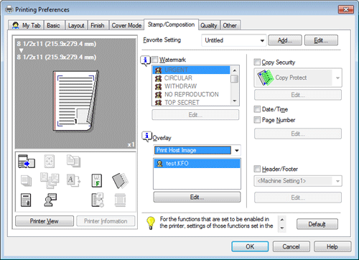Viewport: 359px width, 260px height.
Task: Click the tip text scroll down arrow
Action: [x=282, y=228]
